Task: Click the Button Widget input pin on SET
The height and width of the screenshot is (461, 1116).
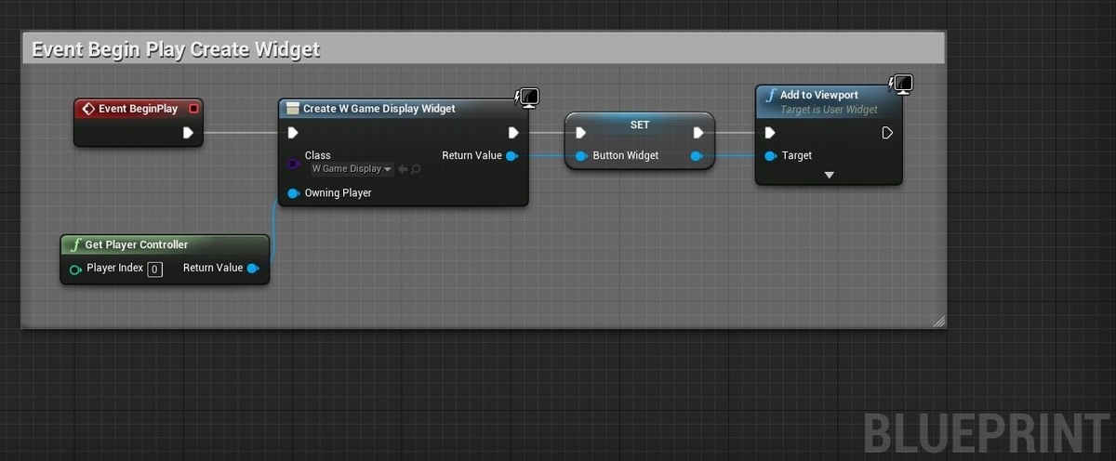Action: pos(580,156)
